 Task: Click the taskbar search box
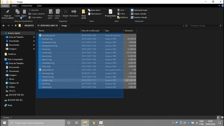click(37, 123)
